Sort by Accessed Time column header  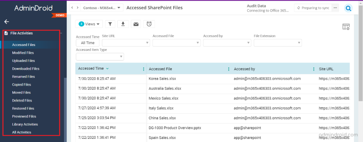click(x=91, y=68)
